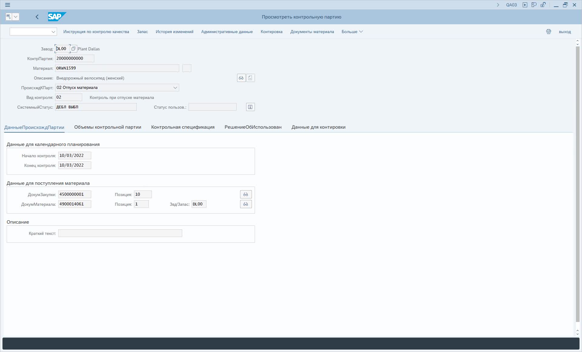This screenshot has width=582, height=352.
Task: Click the lock icon in title bar
Action: click(x=543, y=5)
